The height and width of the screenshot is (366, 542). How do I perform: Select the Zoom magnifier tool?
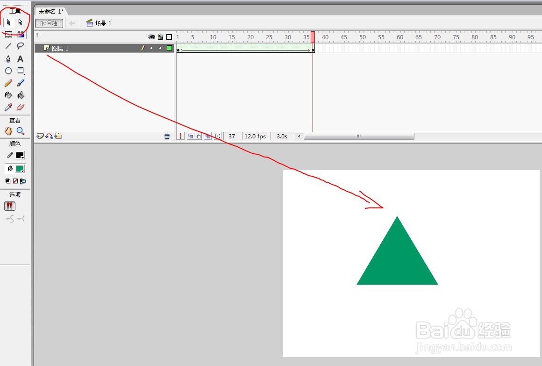coord(21,131)
